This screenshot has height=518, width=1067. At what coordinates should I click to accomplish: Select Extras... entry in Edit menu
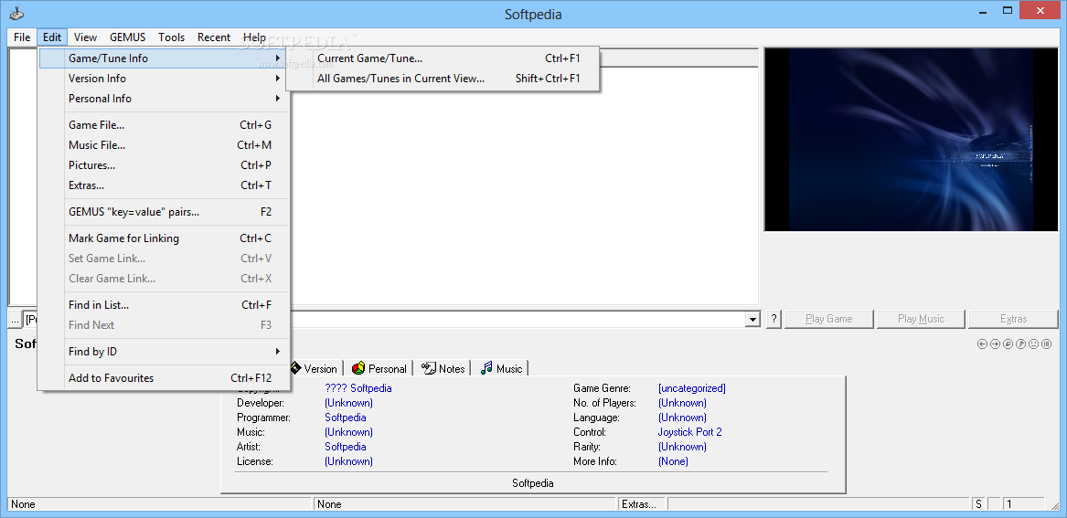[x=164, y=185]
